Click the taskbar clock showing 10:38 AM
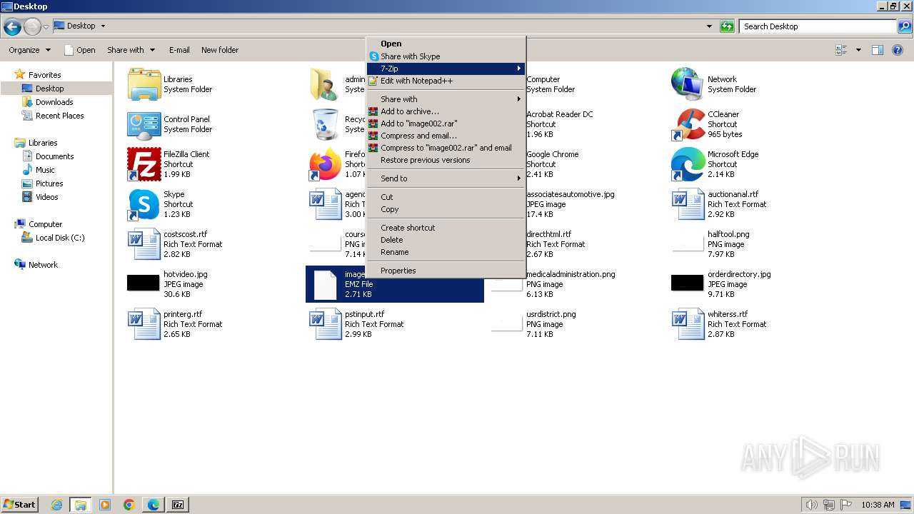This screenshot has width=914, height=514. click(x=878, y=505)
